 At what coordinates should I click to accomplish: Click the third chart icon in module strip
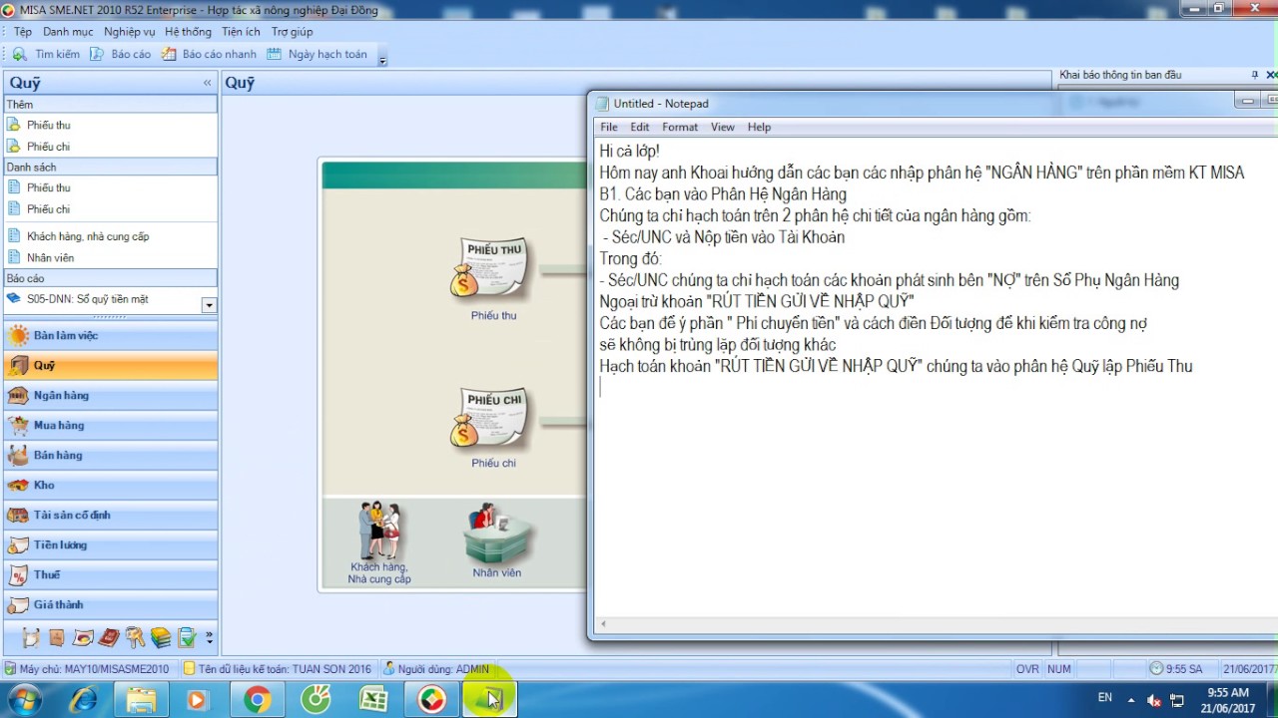[83, 637]
